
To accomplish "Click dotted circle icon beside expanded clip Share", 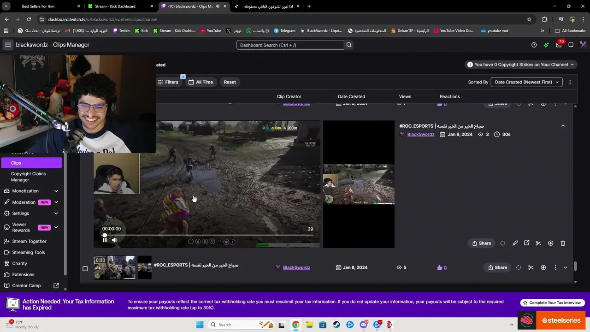I will pyautogui.click(x=502, y=243).
